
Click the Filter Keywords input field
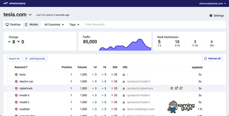coord(99,24)
